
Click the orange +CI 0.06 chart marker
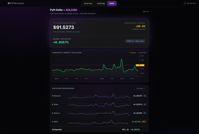140,65
